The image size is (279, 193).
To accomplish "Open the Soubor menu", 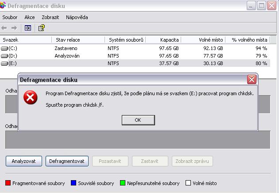I will (10, 17).
